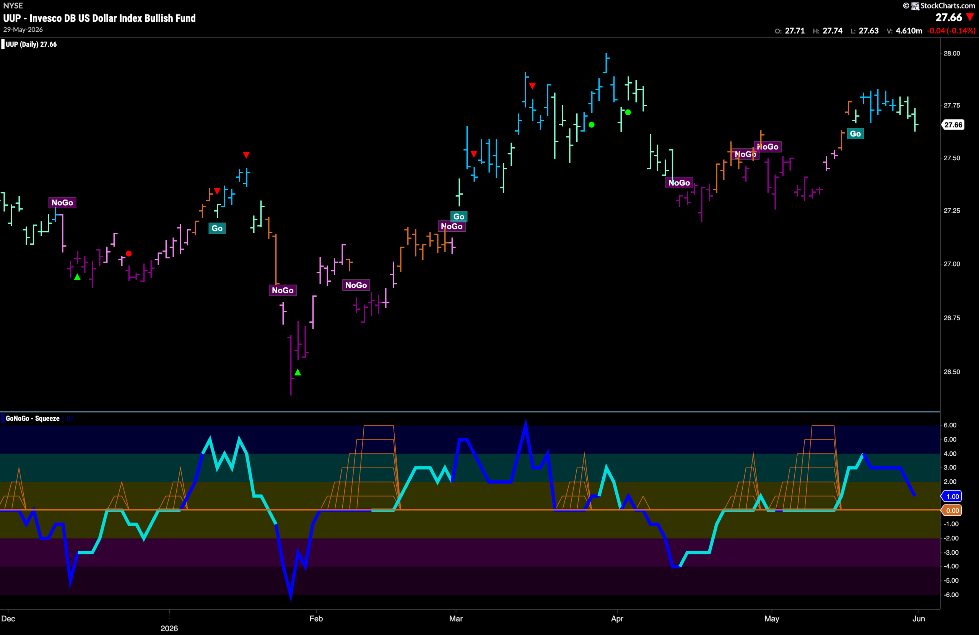Click the high value H: 27.74
The width and height of the screenshot is (979, 635).
click(827, 31)
